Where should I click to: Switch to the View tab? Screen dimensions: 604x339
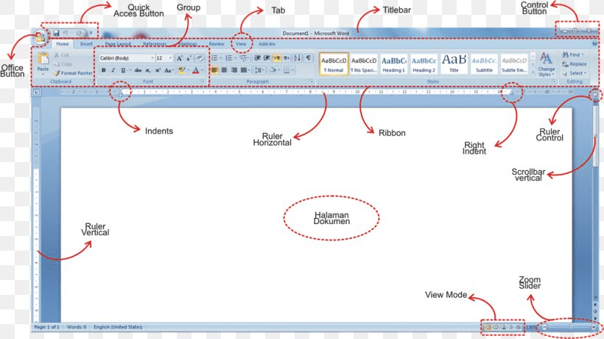coord(241,44)
